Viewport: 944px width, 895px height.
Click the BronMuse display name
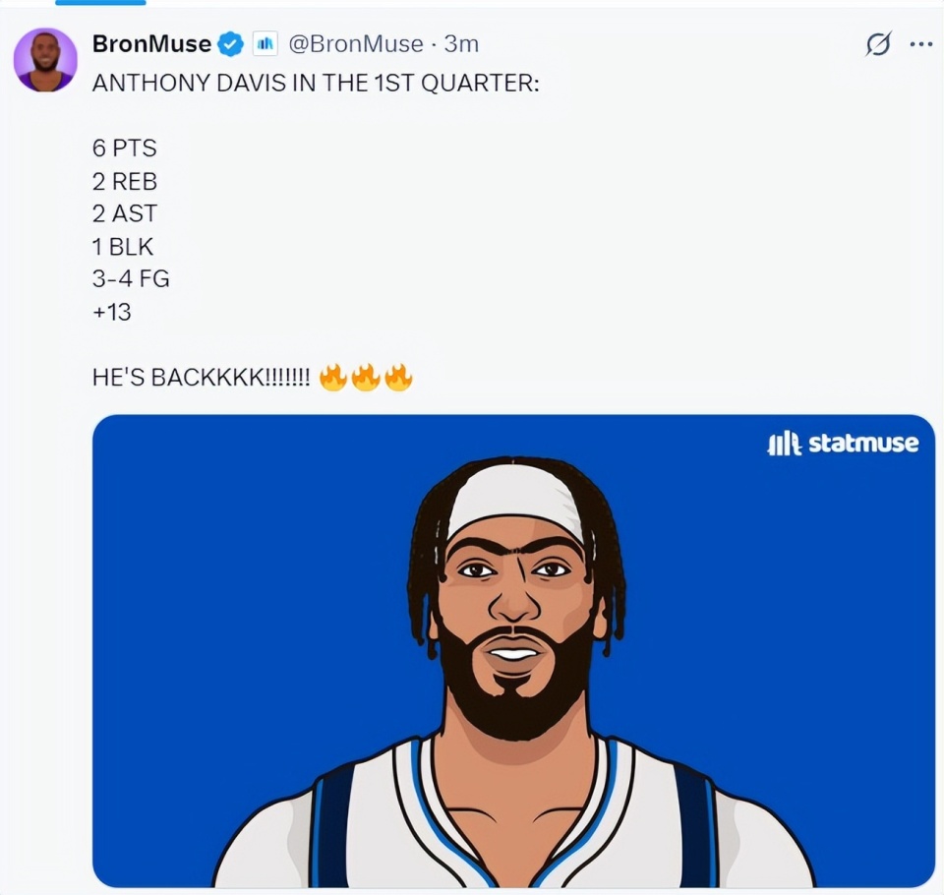pyautogui.click(x=150, y=44)
